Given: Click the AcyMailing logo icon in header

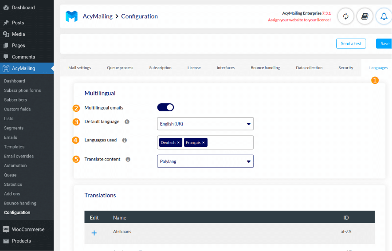Looking at the screenshot, I should click(x=71, y=16).
